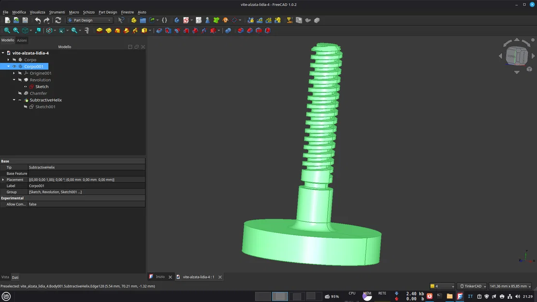
Task: Click the measure caliper icon
Action: [87, 30]
